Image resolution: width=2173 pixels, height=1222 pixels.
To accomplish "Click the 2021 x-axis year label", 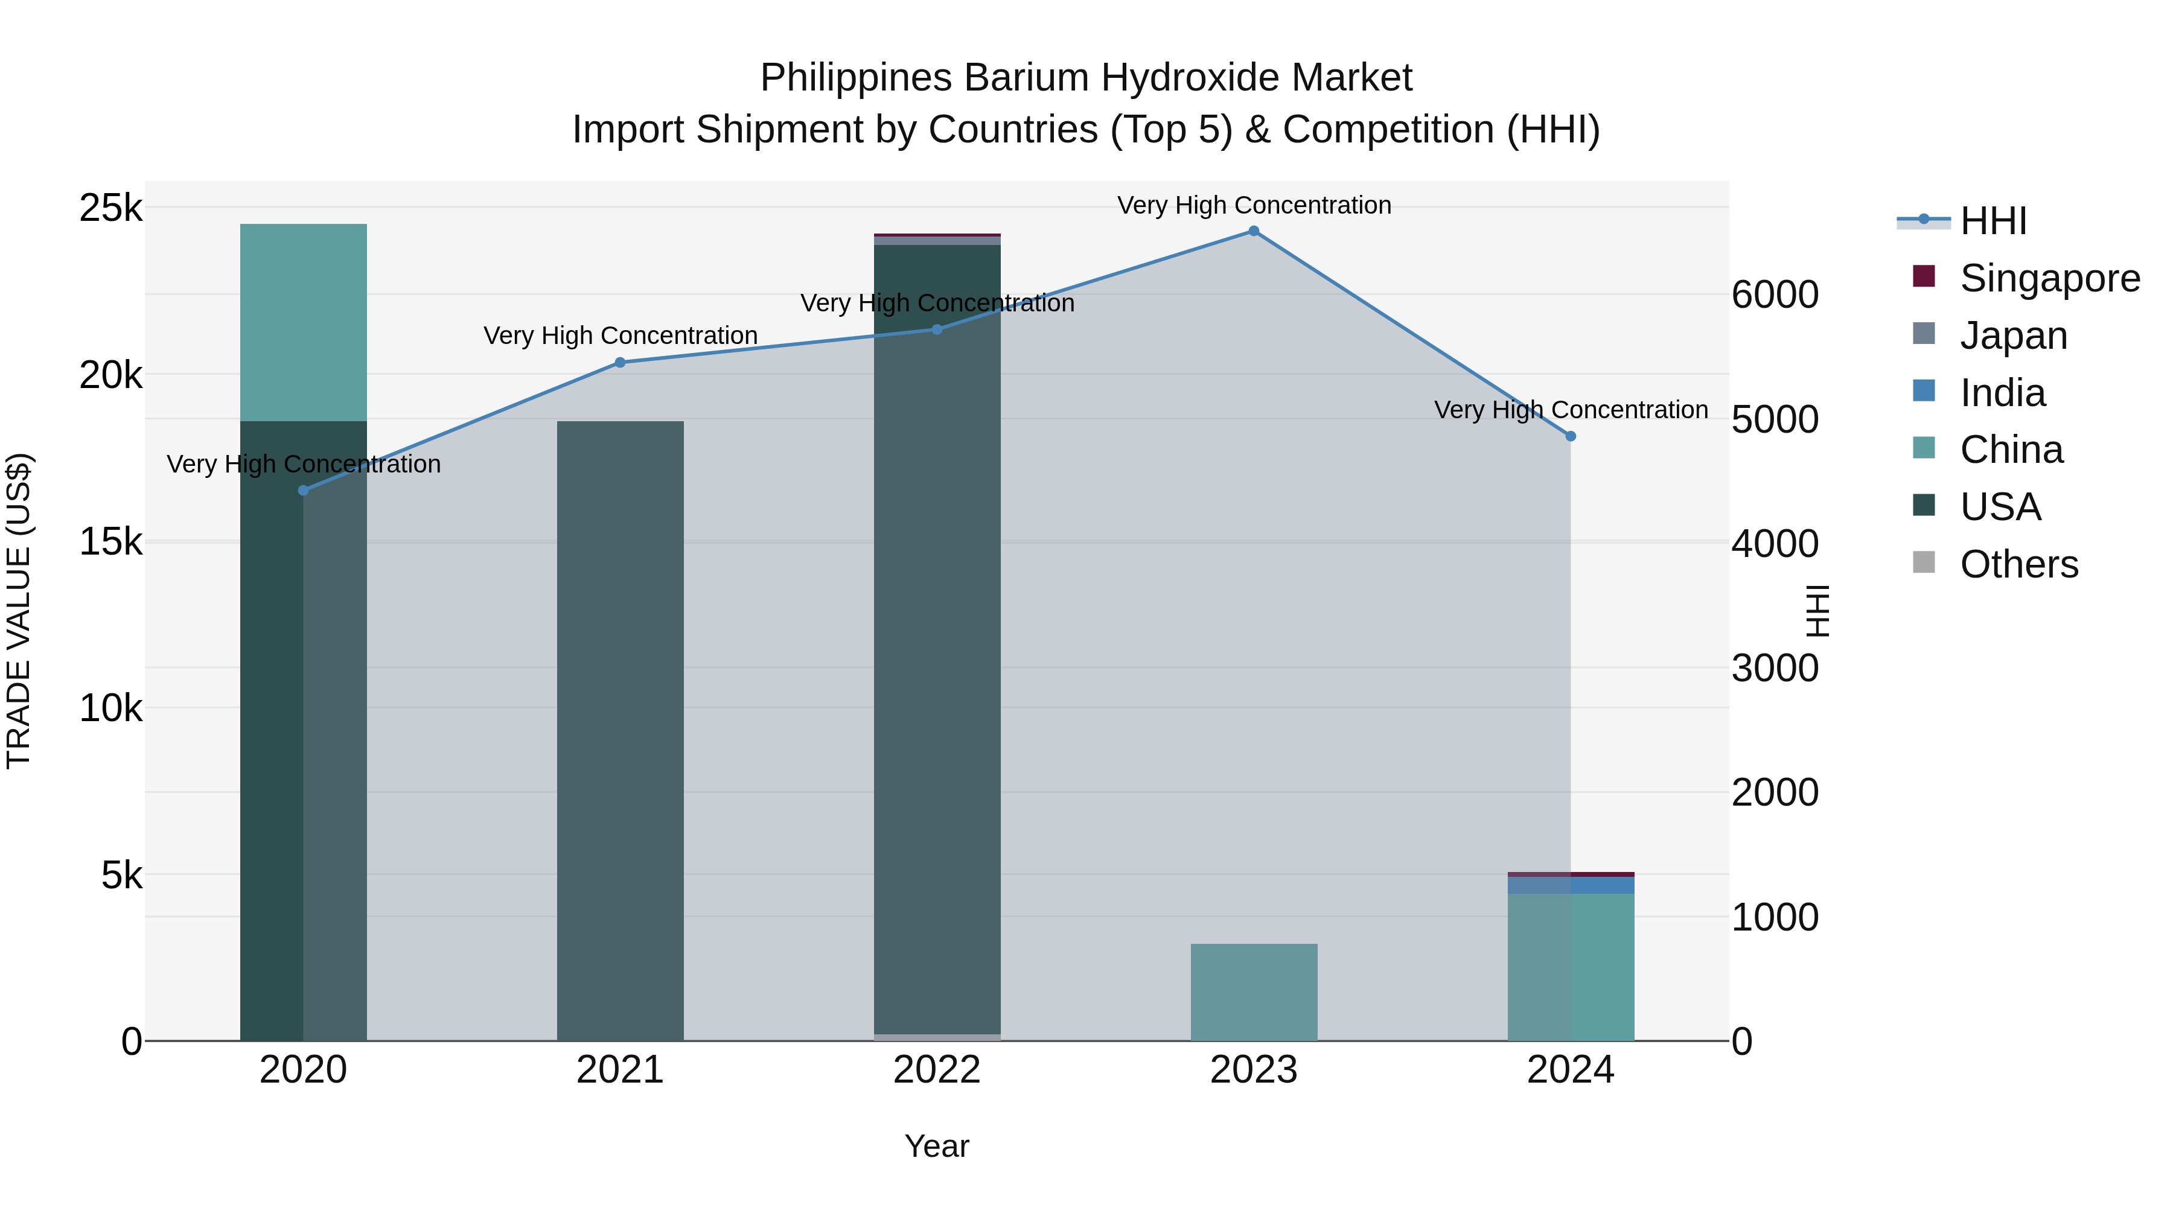I will pos(620,1070).
